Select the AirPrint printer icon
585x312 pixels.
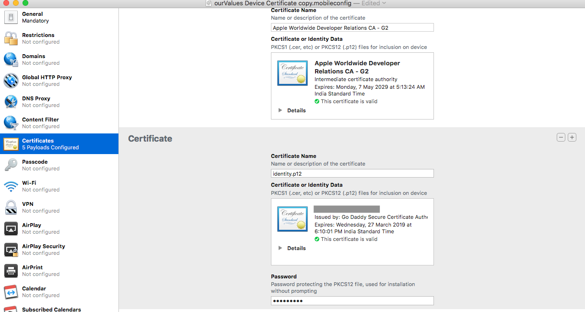click(11, 271)
